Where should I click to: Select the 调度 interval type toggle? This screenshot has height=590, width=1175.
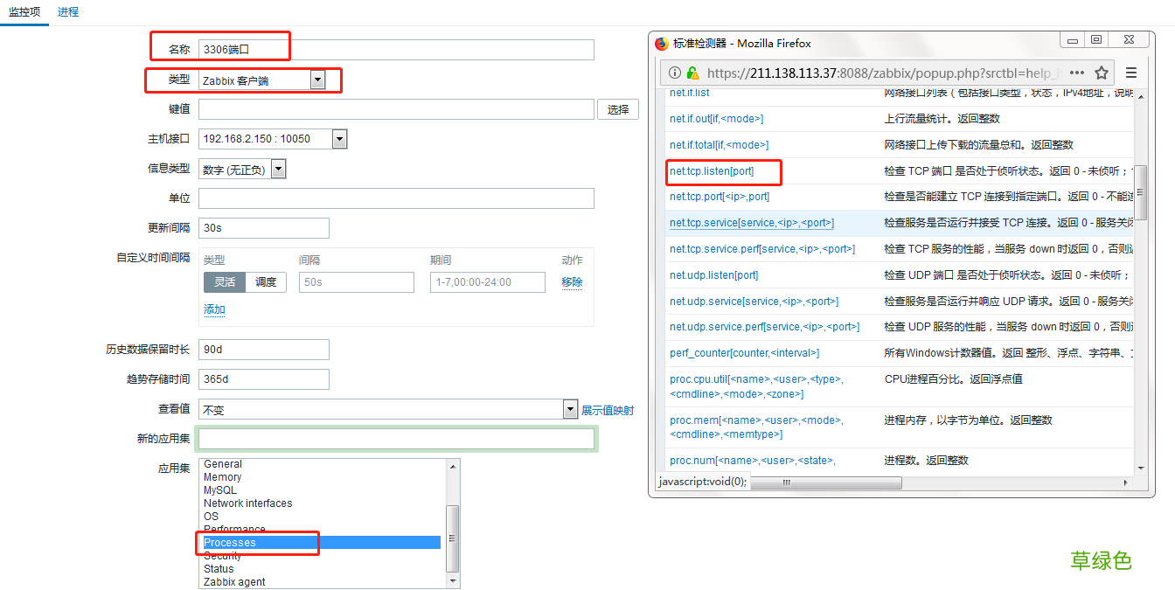point(266,282)
